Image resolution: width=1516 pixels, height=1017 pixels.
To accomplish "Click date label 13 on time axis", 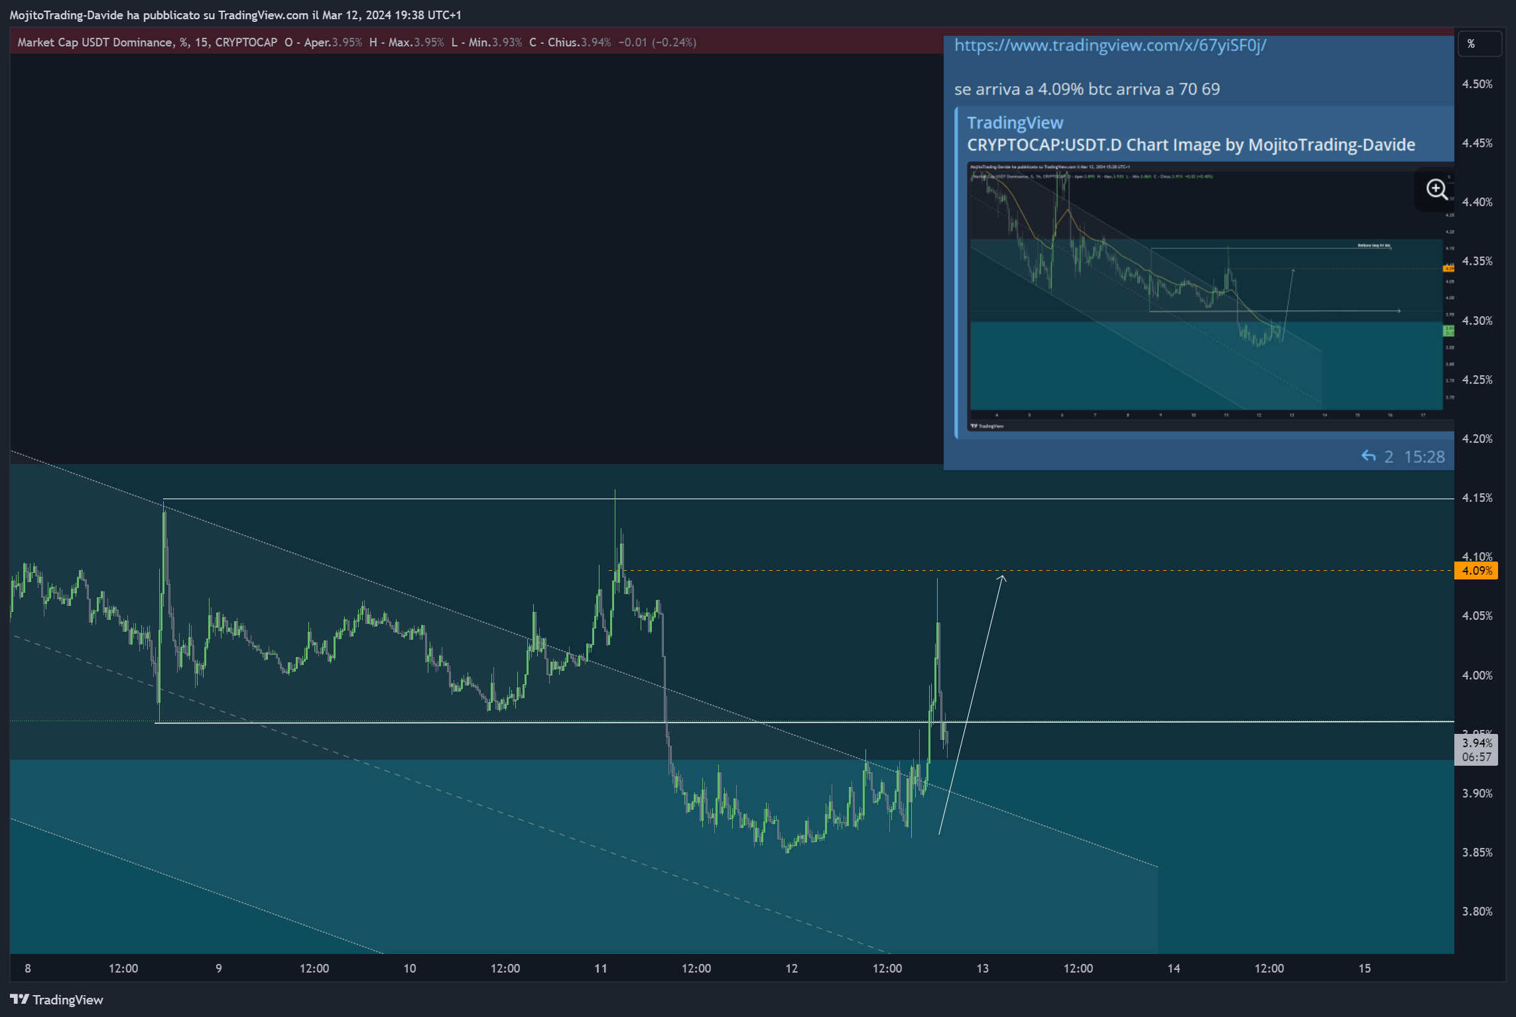I will click(983, 969).
